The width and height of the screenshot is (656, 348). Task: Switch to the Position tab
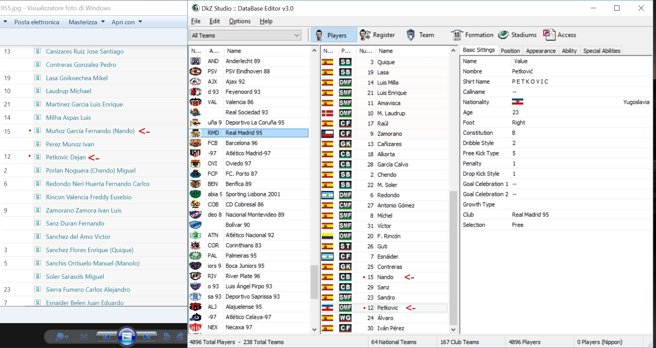point(510,51)
